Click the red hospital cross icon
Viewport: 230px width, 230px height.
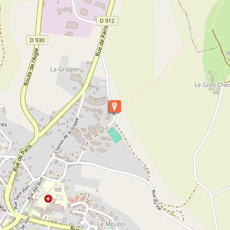[x=48, y=199]
